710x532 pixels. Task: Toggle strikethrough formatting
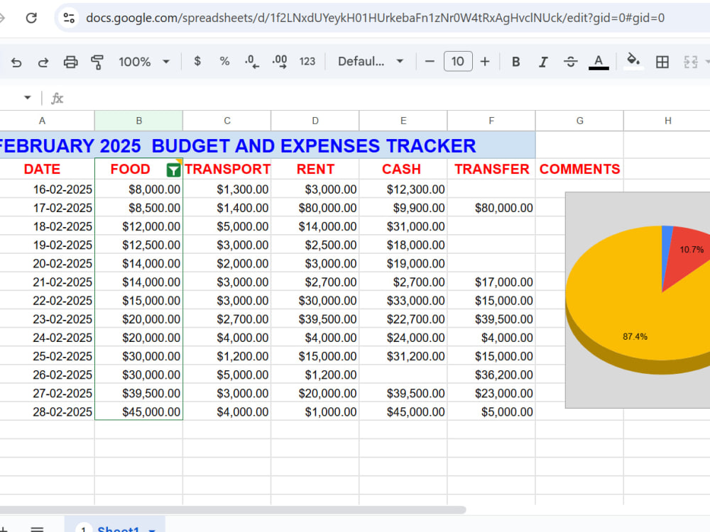pyautogui.click(x=571, y=62)
